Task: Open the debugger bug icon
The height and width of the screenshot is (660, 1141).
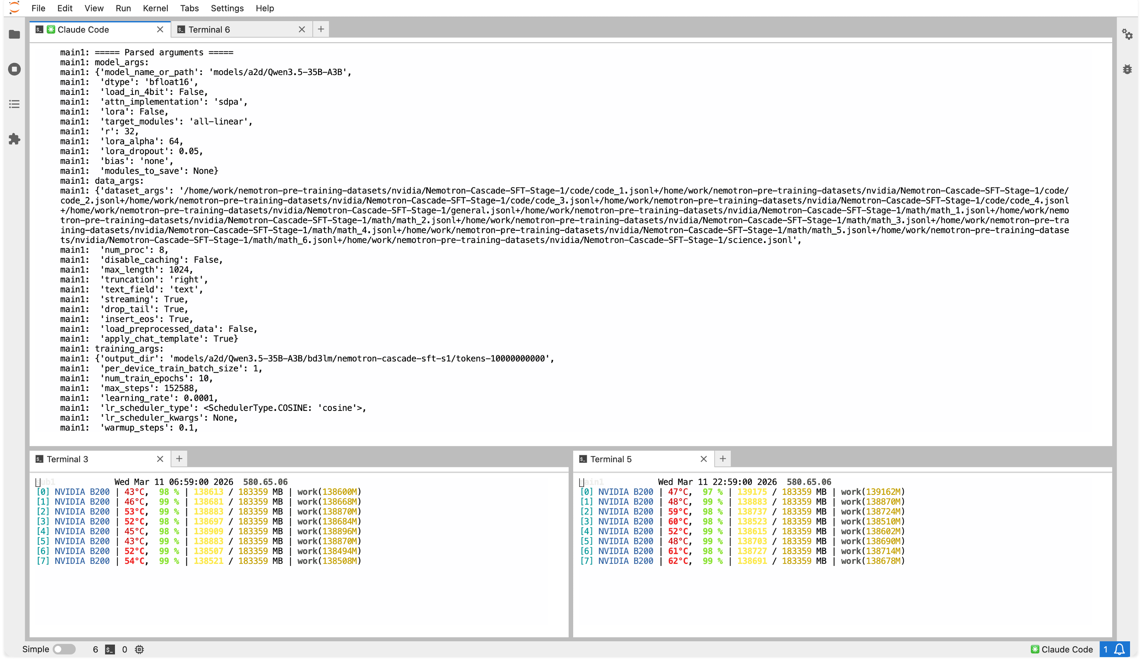Action: tap(1127, 69)
